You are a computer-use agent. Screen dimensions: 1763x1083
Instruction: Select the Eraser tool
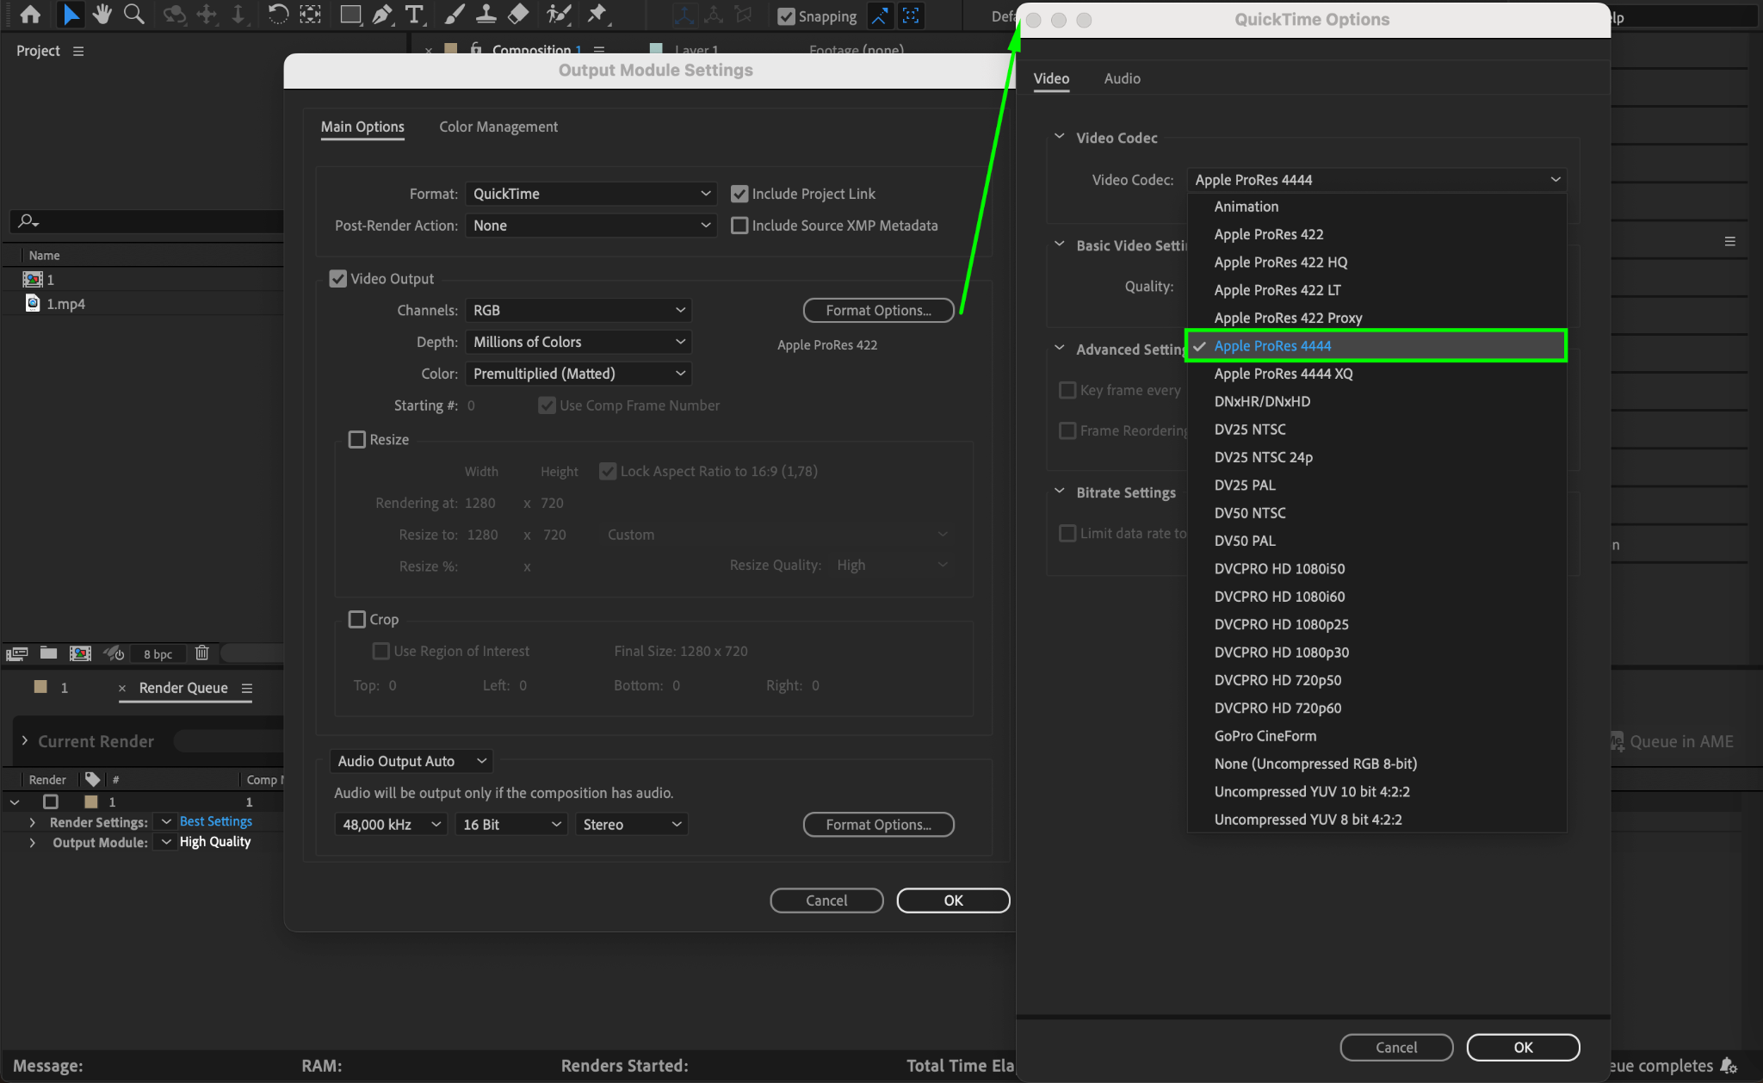[x=518, y=15]
